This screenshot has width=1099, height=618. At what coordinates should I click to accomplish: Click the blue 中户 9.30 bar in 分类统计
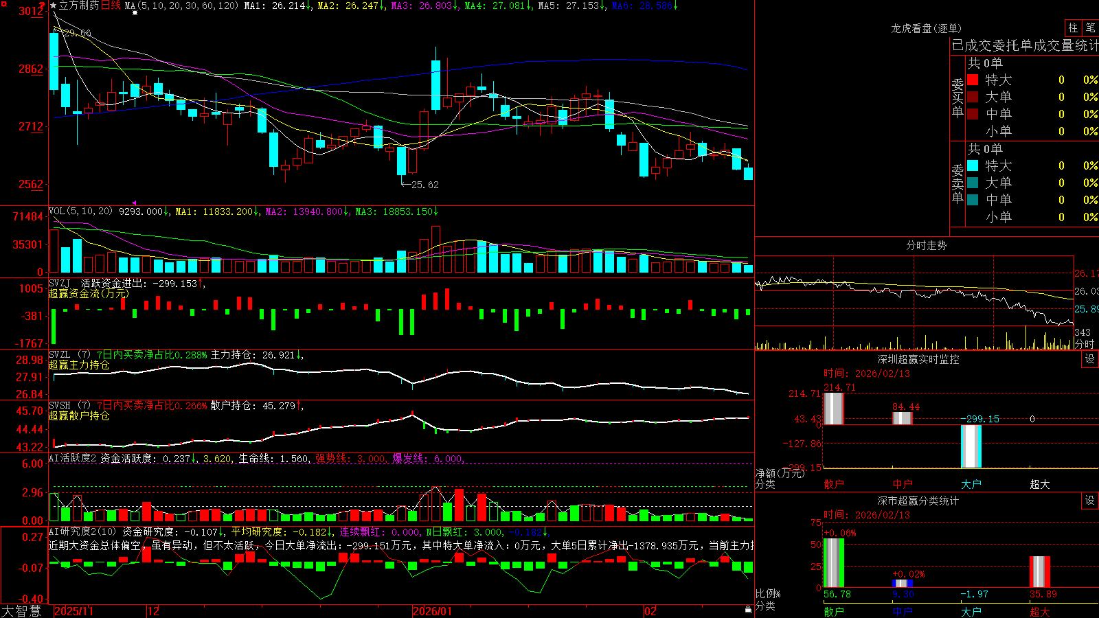tap(902, 584)
